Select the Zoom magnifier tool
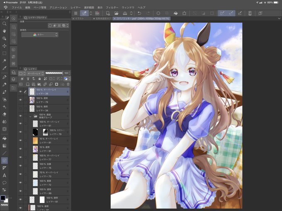Image resolution: width=282 pixels, height=211 pixels. pyautogui.click(x=4, y=24)
